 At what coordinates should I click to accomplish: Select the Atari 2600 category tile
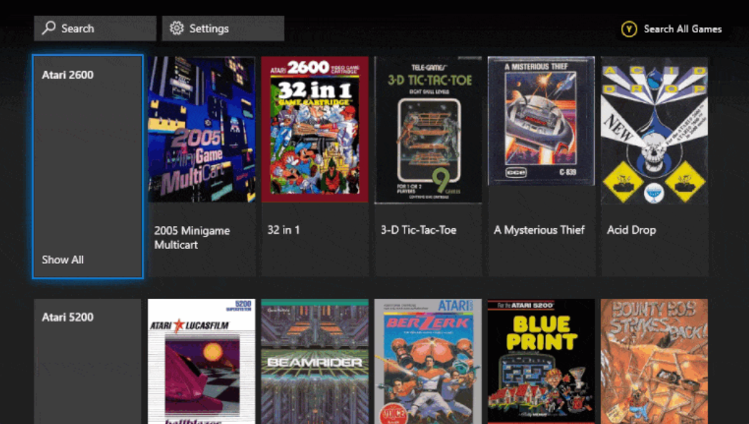click(x=88, y=167)
